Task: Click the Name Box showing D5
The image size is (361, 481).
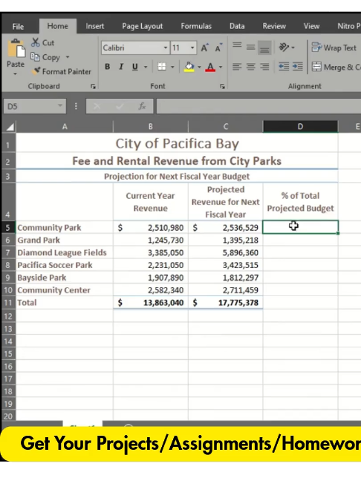Action: [x=35, y=106]
